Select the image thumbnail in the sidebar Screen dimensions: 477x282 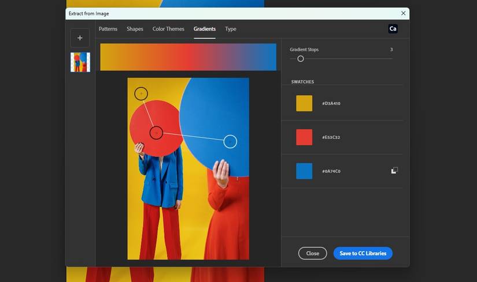(x=80, y=62)
